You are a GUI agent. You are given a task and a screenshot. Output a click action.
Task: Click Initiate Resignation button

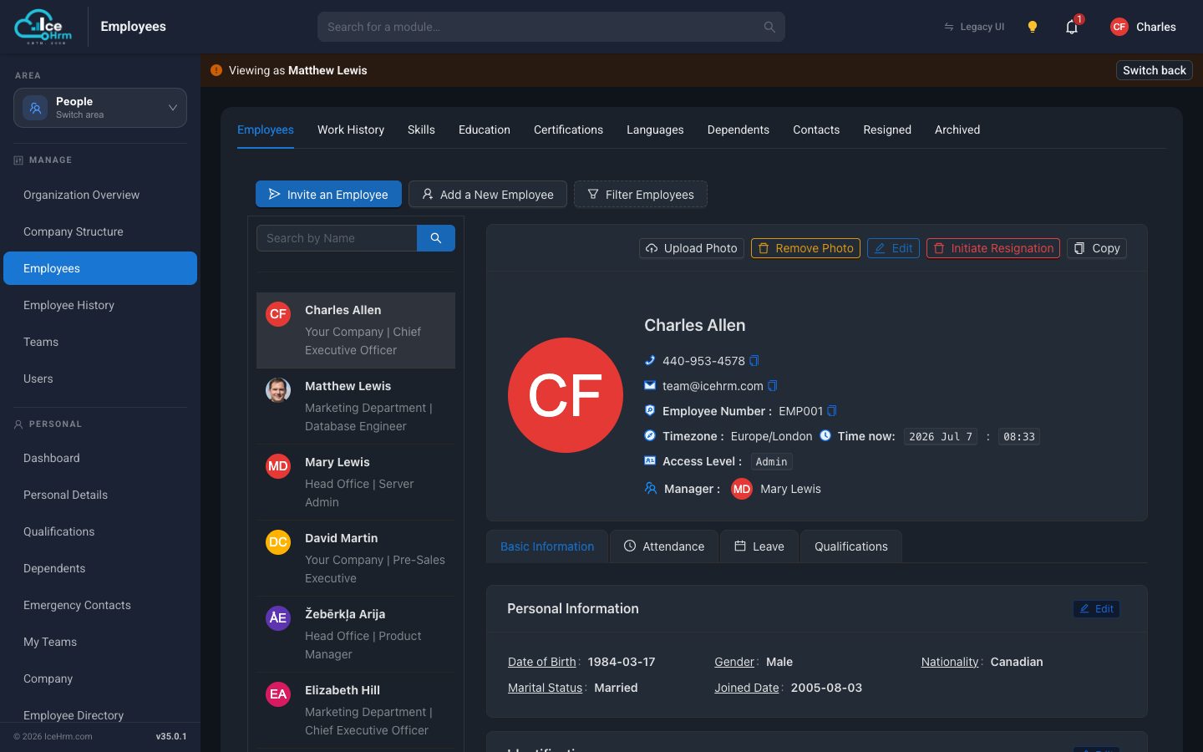click(993, 248)
